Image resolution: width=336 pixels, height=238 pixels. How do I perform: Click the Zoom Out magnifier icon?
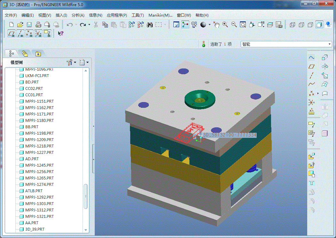pos(234,25)
